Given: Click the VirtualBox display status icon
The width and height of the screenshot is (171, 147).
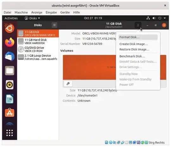Looking at the screenshot, I should [x=130, y=142].
